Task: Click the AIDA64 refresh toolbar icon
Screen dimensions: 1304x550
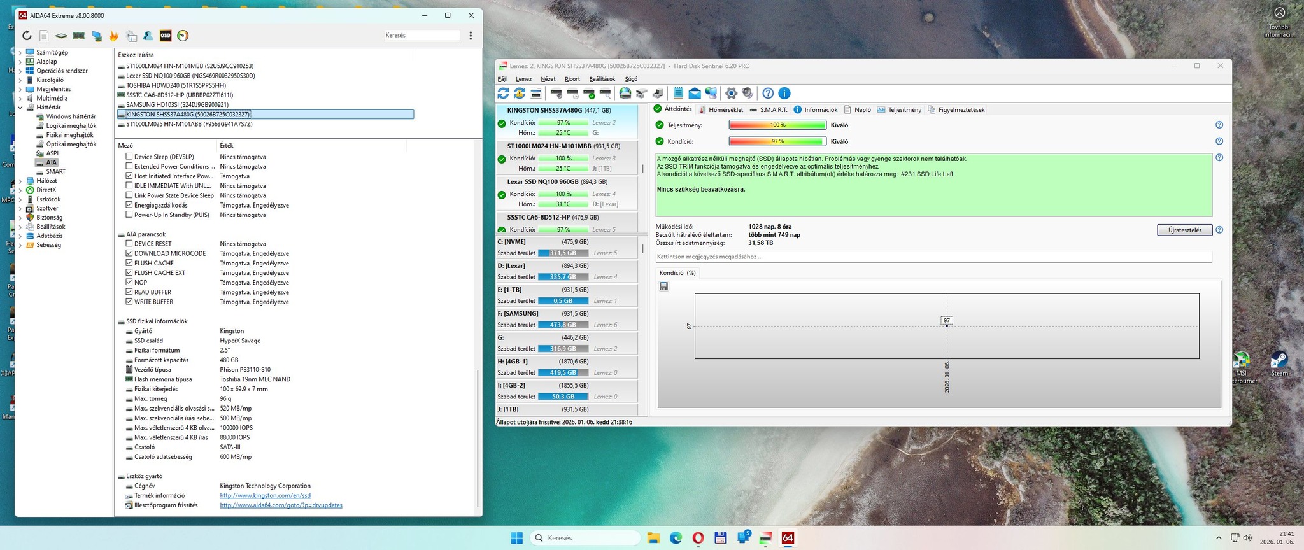Action: click(x=27, y=36)
